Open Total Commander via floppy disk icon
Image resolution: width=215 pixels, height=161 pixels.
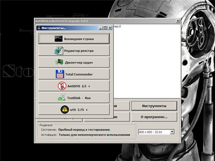pos(60,74)
